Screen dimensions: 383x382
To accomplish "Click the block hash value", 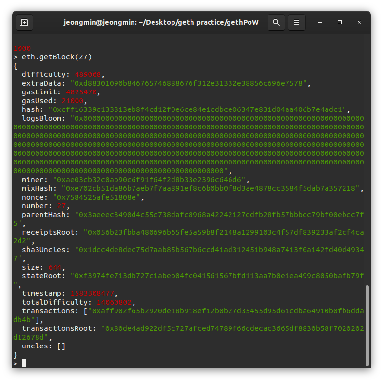I will point(197,110).
